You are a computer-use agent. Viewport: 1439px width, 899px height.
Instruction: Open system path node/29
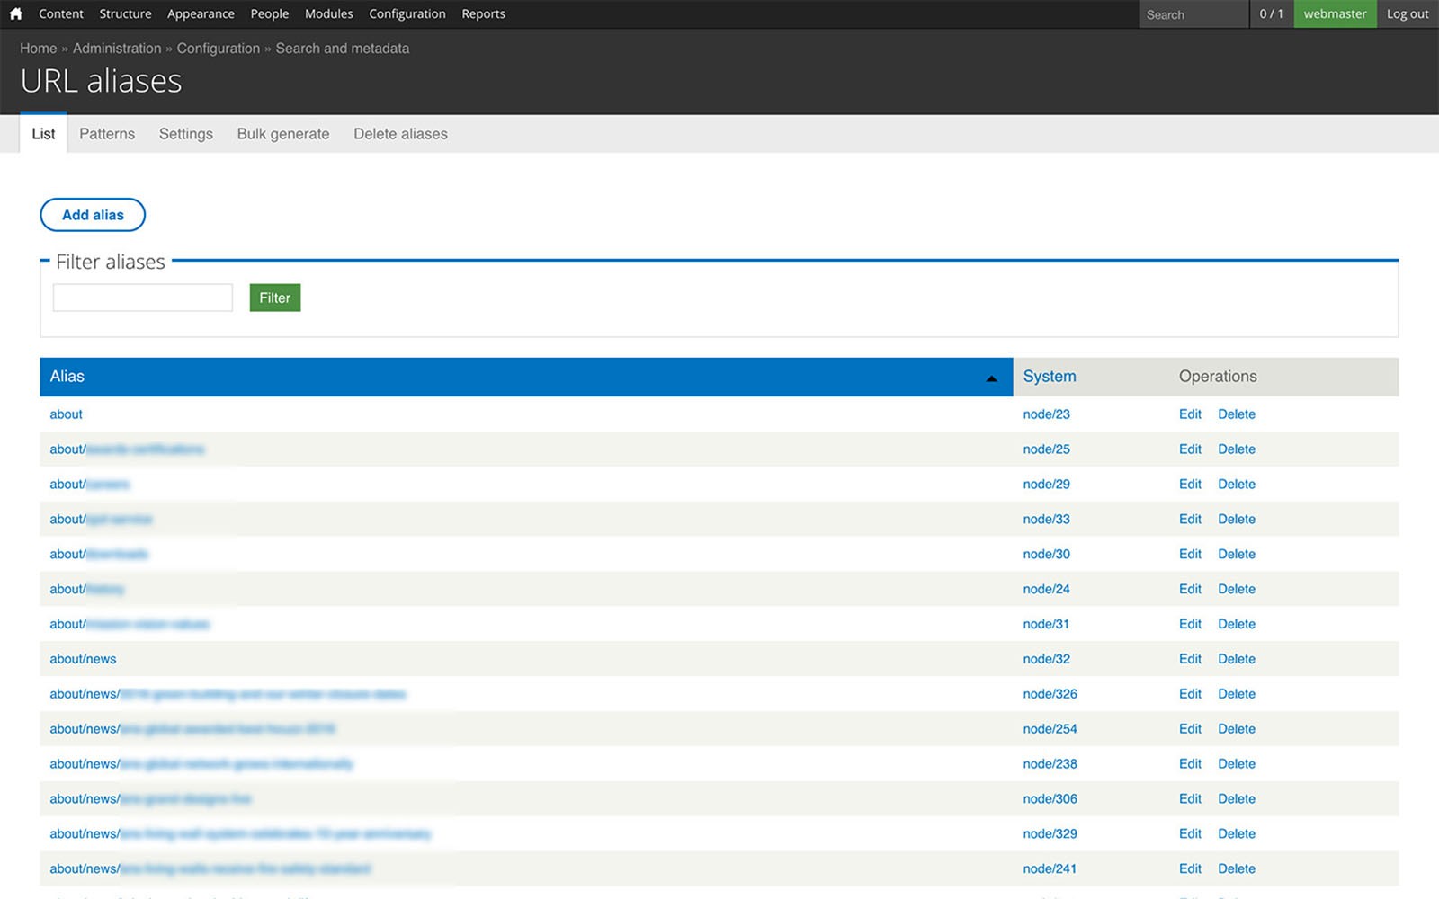(1046, 485)
